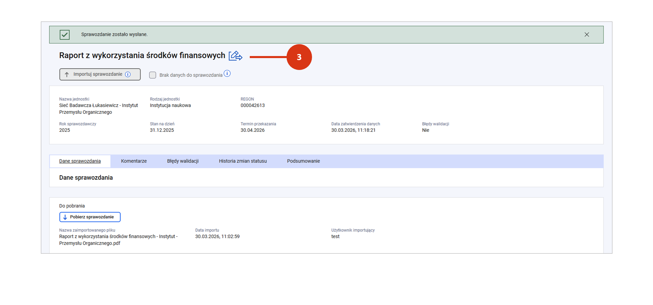Dismiss the 'Sprawozdanie zostało wysłane' notification

click(x=587, y=35)
